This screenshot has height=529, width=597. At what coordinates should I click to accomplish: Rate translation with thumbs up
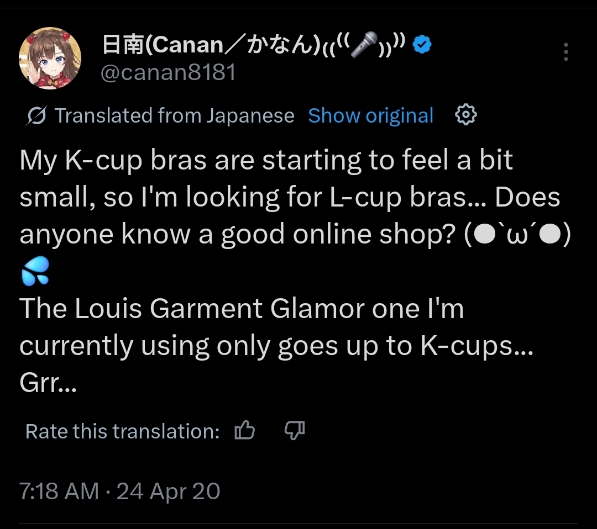point(244,431)
